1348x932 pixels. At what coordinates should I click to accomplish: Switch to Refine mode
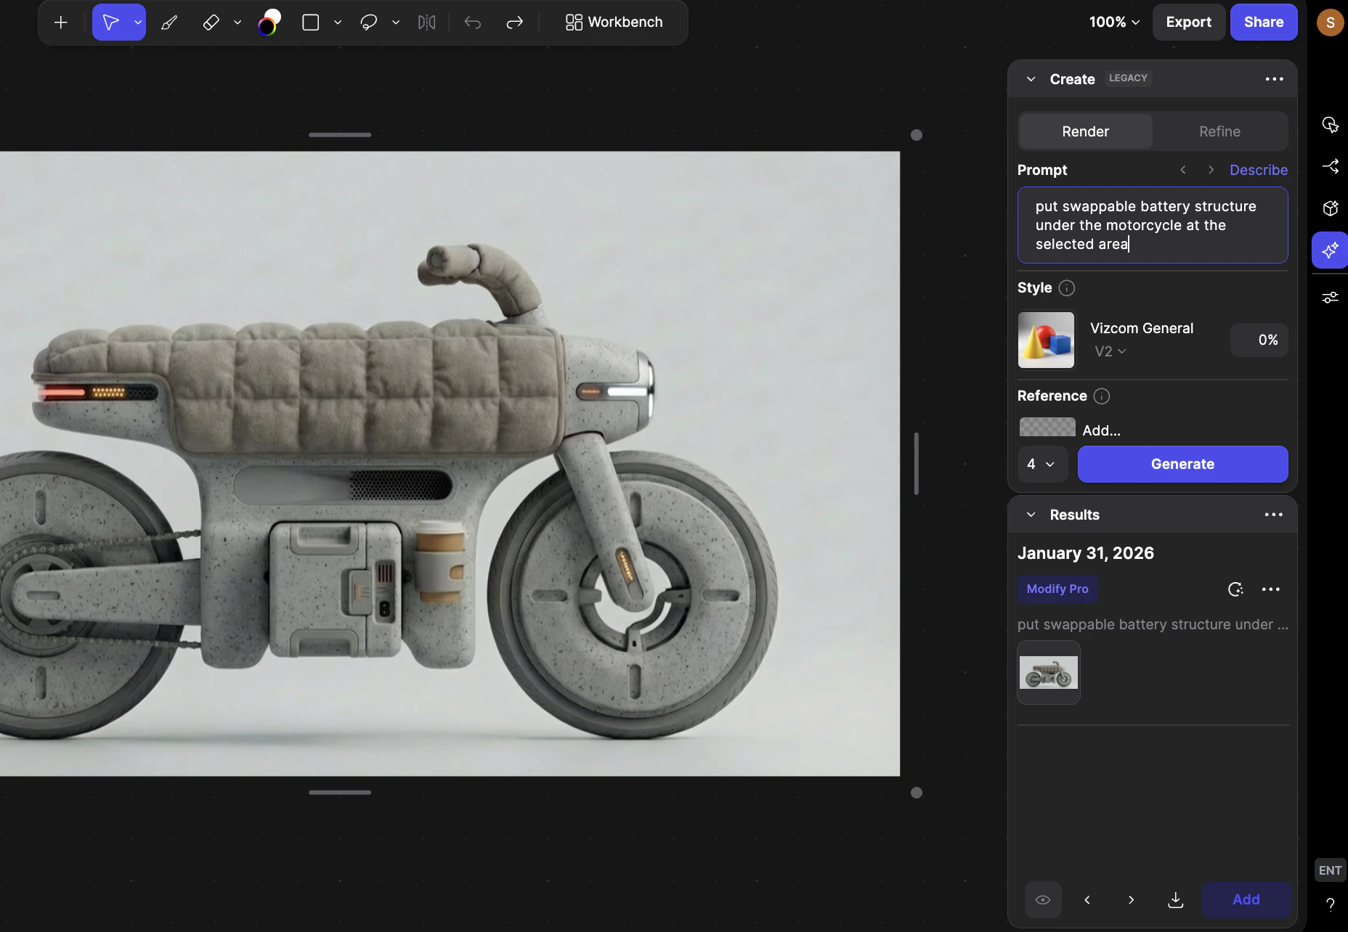[x=1219, y=131]
